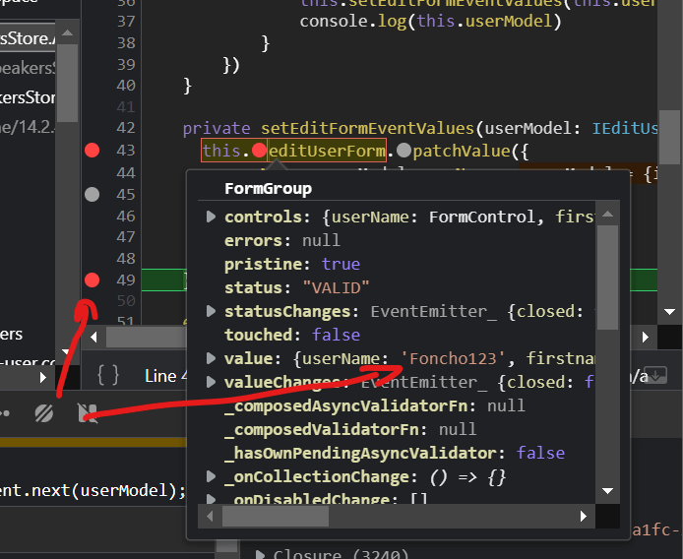Click the status "VALID" property

(296, 287)
